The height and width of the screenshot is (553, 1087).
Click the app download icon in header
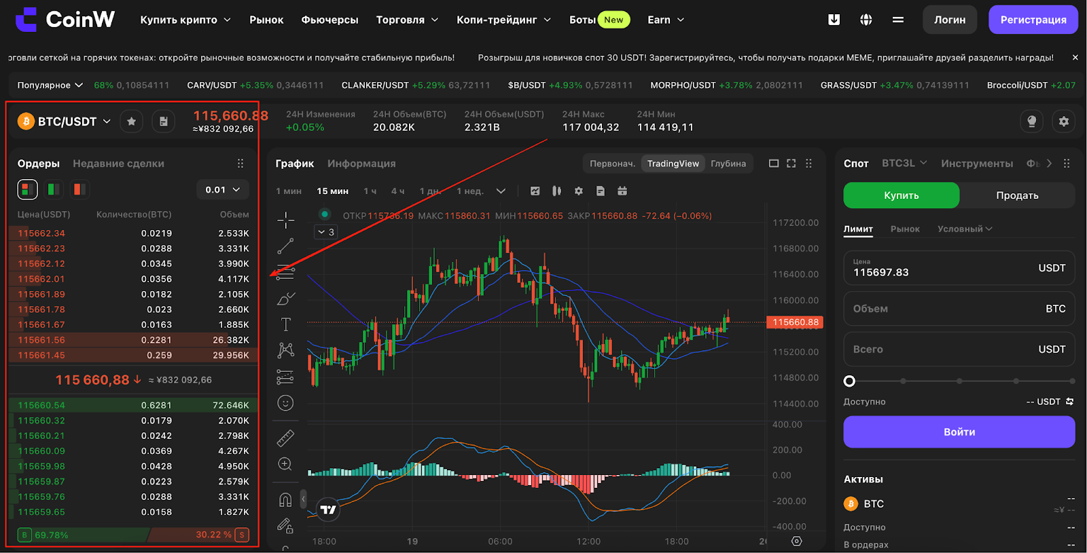tap(834, 20)
